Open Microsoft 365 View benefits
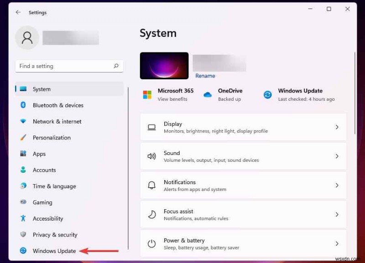 tap(175, 97)
